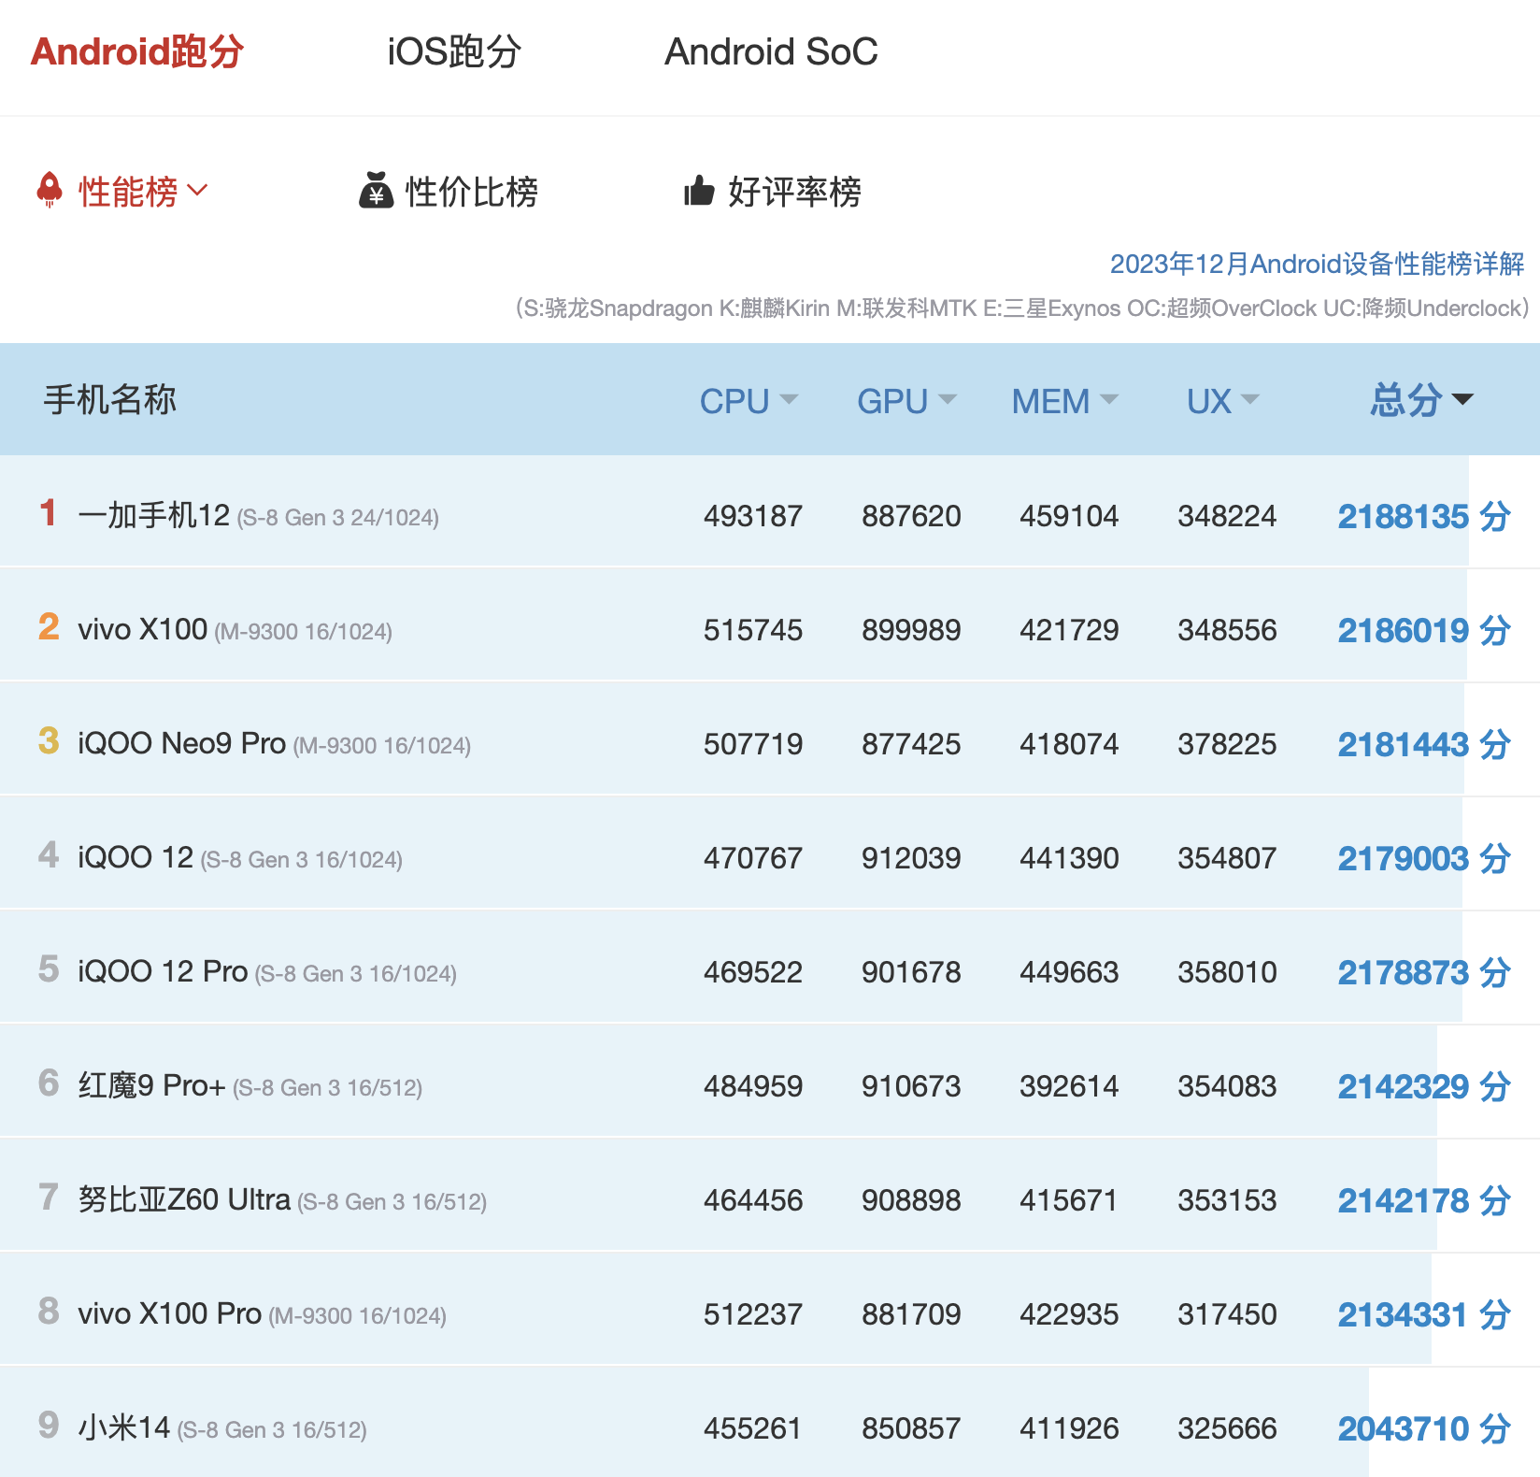Screen dimensions: 1540x1477
Task: Open 小米14 phone entry
Action: pos(222,1427)
